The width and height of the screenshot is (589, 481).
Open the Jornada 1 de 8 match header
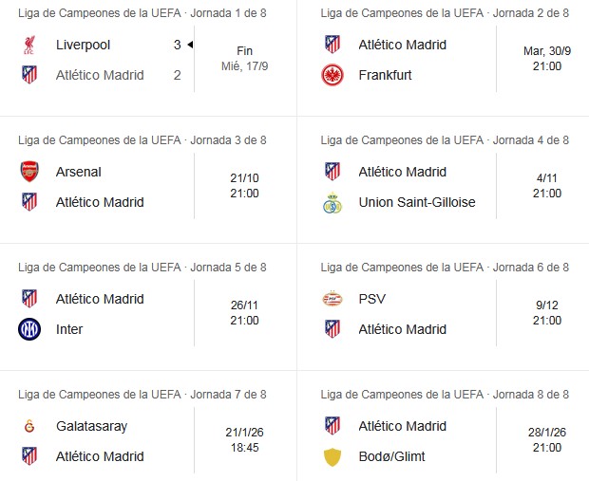click(142, 12)
